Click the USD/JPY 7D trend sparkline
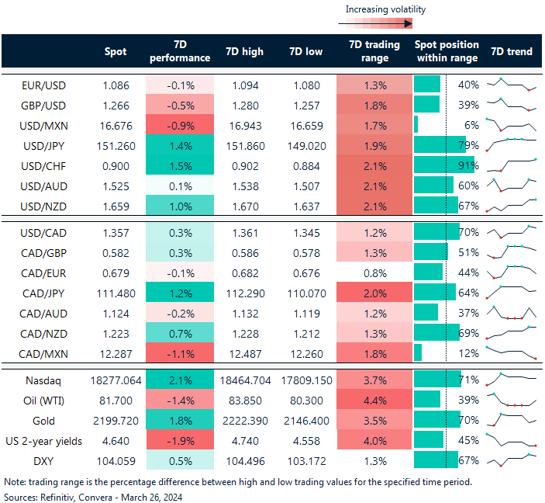Screen dimensions: 545x503 pyautogui.click(x=511, y=144)
